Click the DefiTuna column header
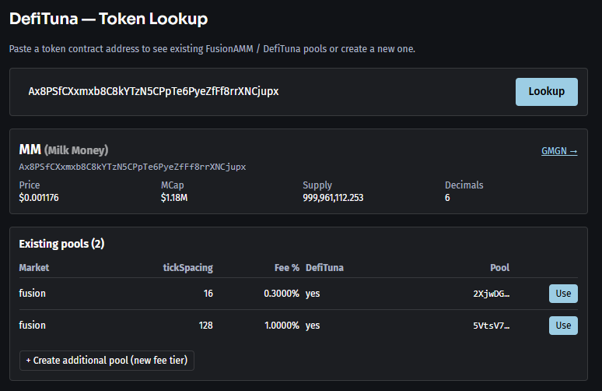This screenshot has width=602, height=391. 324,268
